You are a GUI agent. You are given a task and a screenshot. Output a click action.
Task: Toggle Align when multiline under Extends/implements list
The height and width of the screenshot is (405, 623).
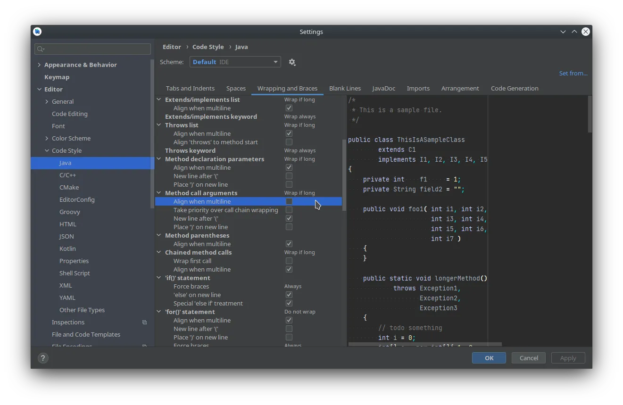(289, 108)
